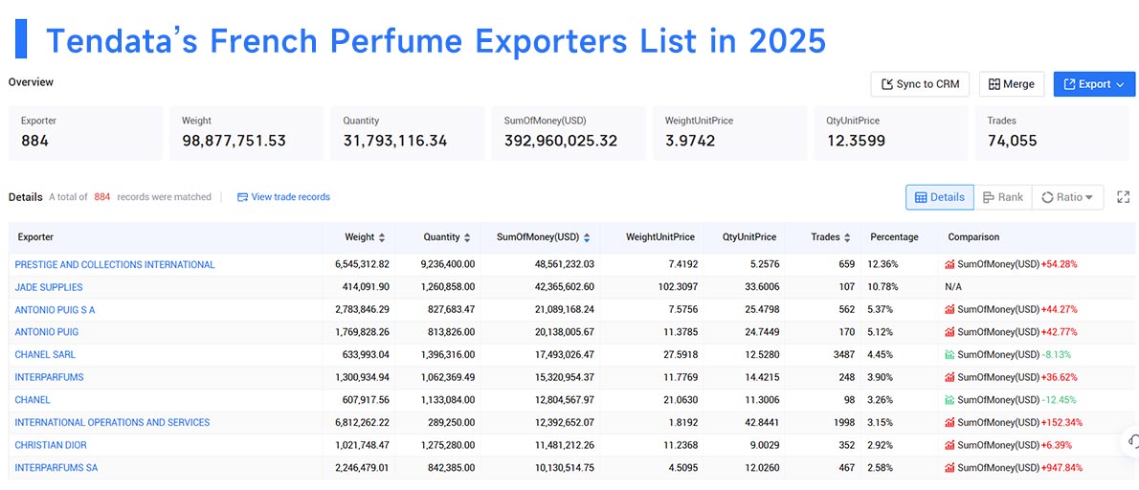Select the N/A comparison in the JADE SUPPLIES row
Screen dimensions: 1139x490
click(x=953, y=287)
